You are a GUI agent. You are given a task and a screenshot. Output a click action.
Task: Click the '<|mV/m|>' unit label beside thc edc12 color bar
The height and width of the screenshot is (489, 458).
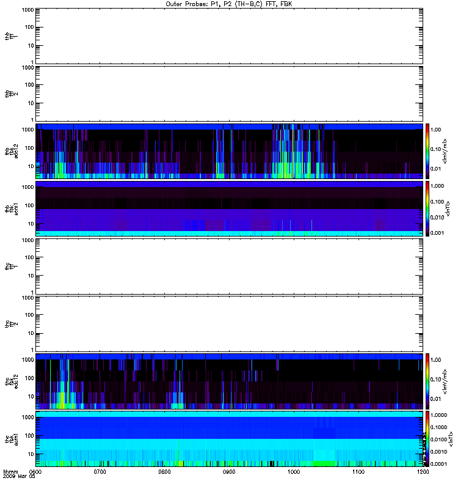[x=445, y=381]
